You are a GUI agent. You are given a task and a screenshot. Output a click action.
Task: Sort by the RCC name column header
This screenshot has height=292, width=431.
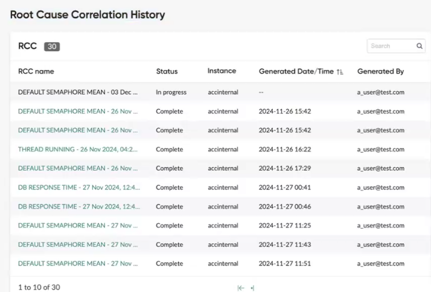pos(36,71)
